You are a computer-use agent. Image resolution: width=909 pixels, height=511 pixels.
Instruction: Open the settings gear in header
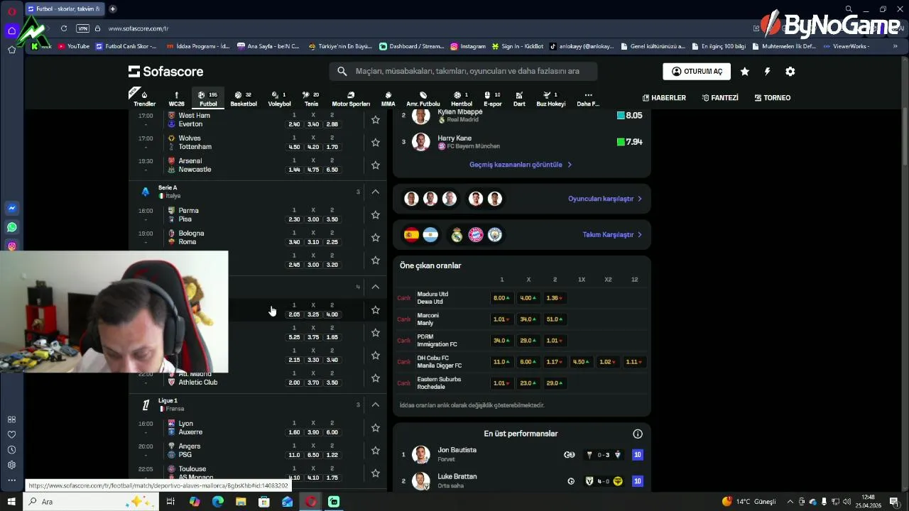pos(790,72)
